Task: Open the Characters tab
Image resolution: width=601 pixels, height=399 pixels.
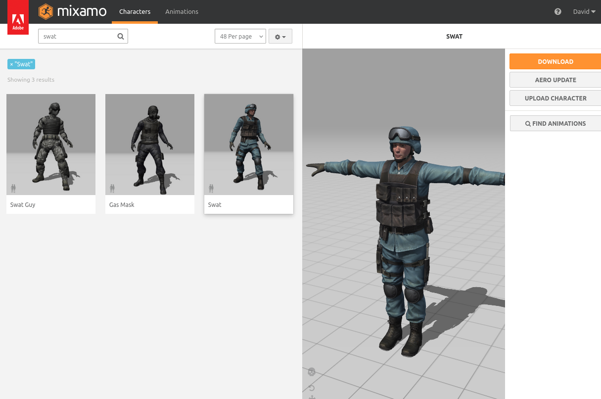Action: [135, 11]
